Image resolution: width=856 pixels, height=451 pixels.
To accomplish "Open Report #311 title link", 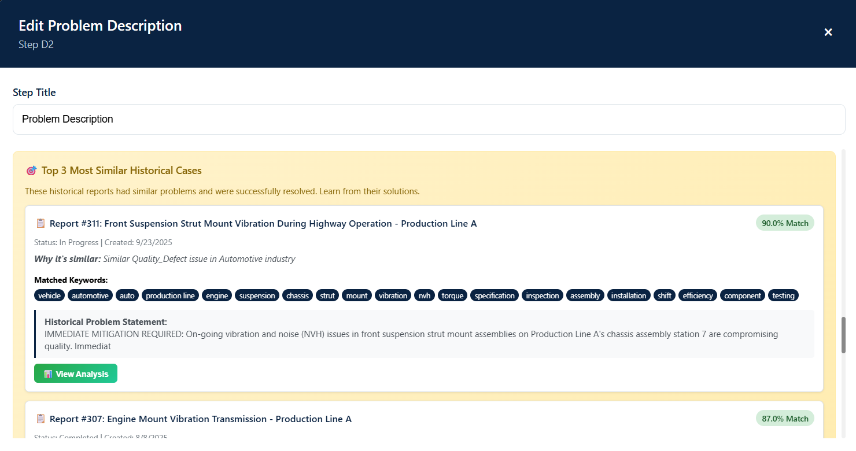I will point(263,224).
